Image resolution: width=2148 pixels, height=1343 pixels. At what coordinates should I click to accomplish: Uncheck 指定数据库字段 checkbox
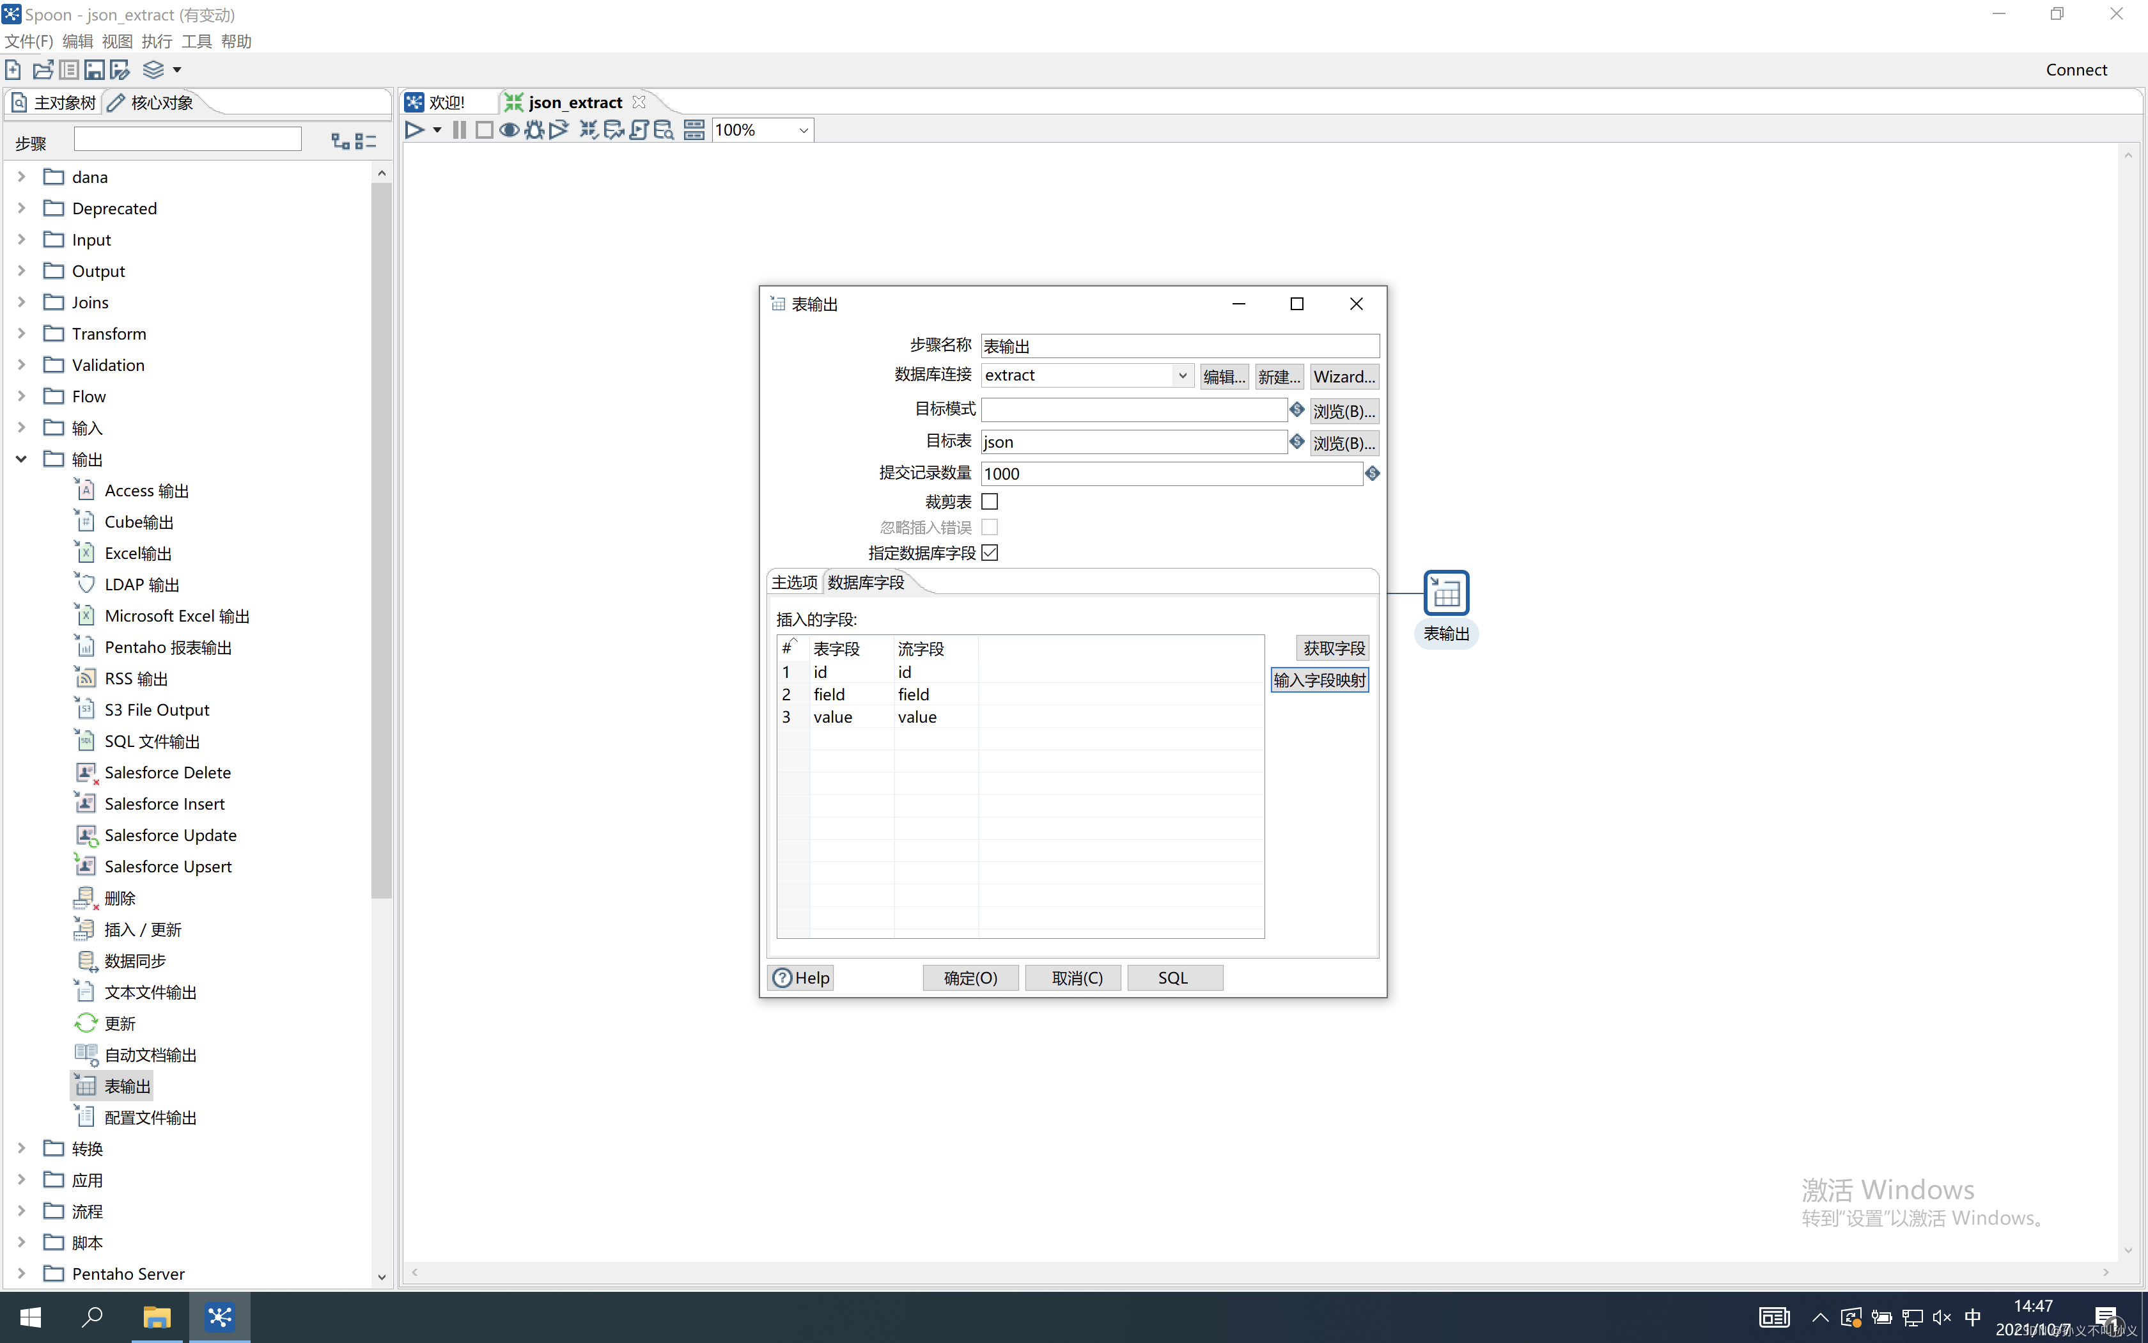coord(990,553)
